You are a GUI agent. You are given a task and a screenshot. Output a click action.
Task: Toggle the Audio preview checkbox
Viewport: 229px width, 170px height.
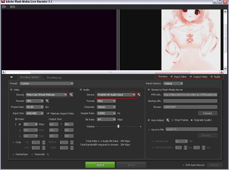pos(211,77)
